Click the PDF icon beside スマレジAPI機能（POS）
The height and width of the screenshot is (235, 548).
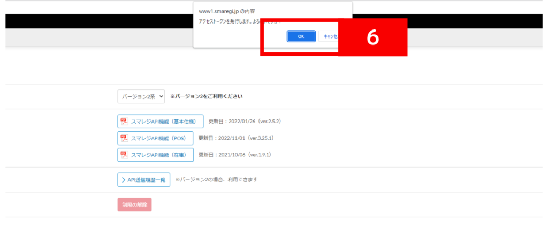click(x=124, y=138)
